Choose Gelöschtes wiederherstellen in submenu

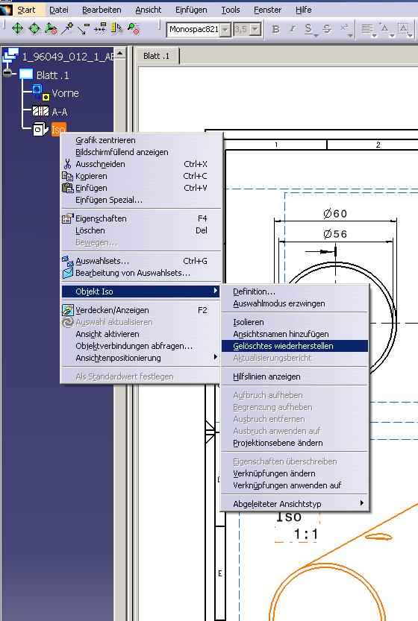coord(294,346)
